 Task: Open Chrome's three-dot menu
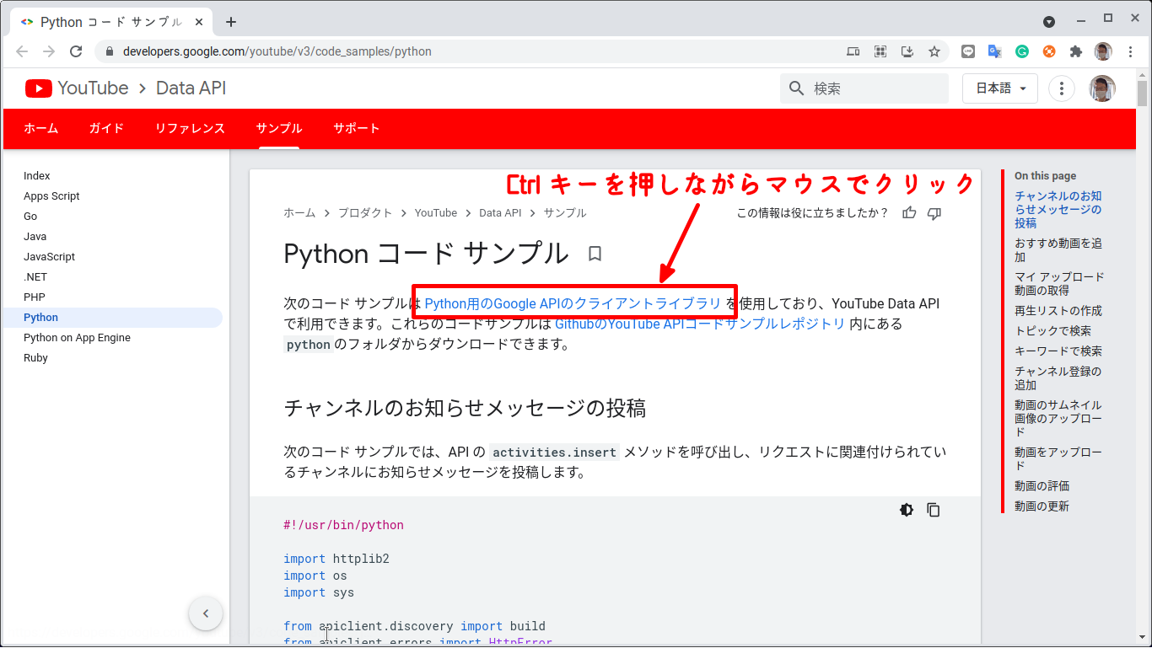point(1131,51)
